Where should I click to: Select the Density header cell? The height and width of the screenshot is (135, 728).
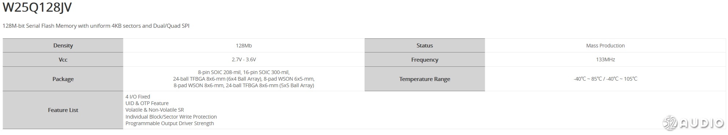pyautogui.click(x=63, y=46)
